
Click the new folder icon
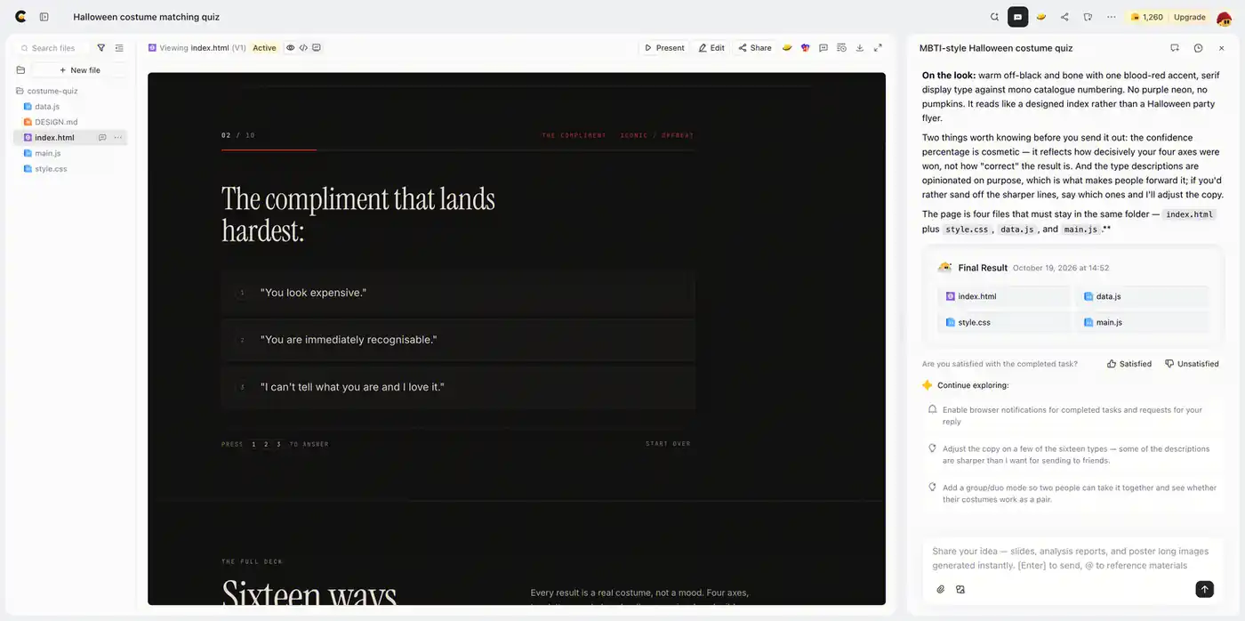tap(20, 70)
